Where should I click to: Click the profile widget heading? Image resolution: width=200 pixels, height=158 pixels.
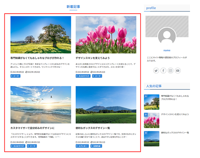tap(151, 8)
